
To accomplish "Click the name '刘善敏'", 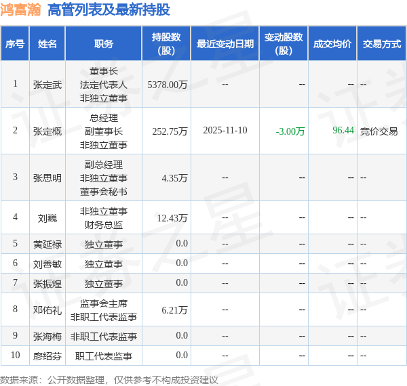I will pyautogui.click(x=47, y=264).
